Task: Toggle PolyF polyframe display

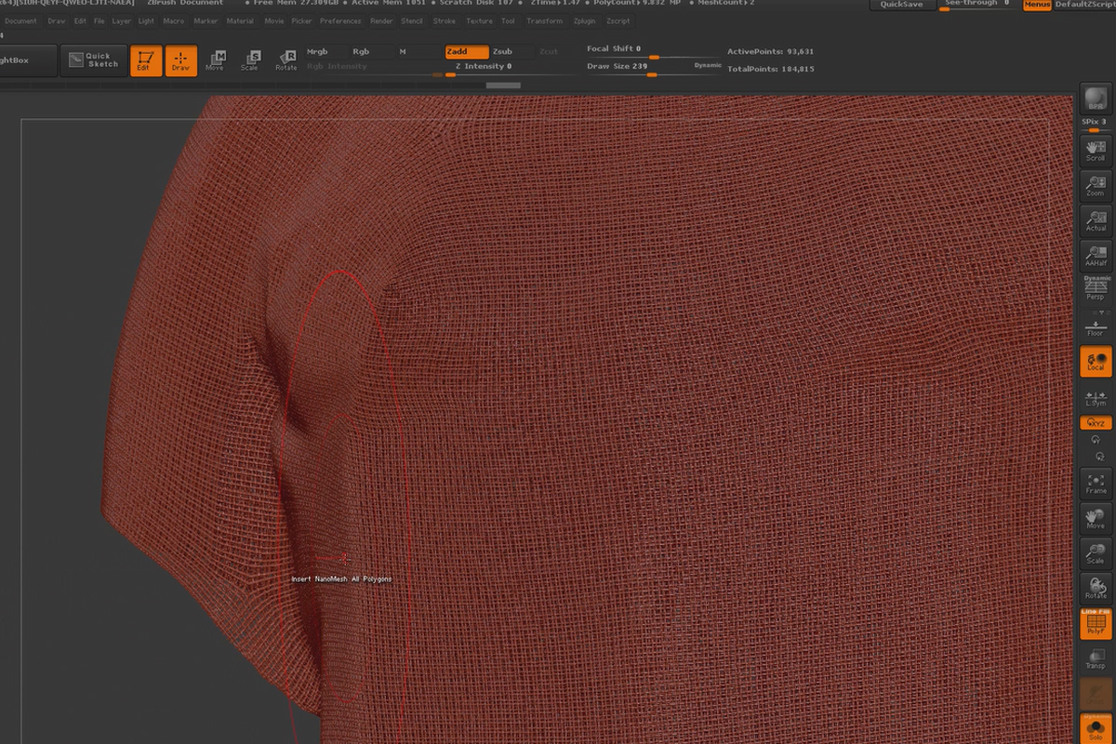Action: click(1096, 624)
